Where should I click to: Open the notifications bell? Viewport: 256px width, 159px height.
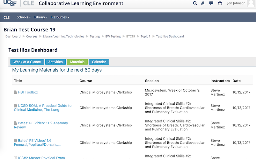coord(203,3)
